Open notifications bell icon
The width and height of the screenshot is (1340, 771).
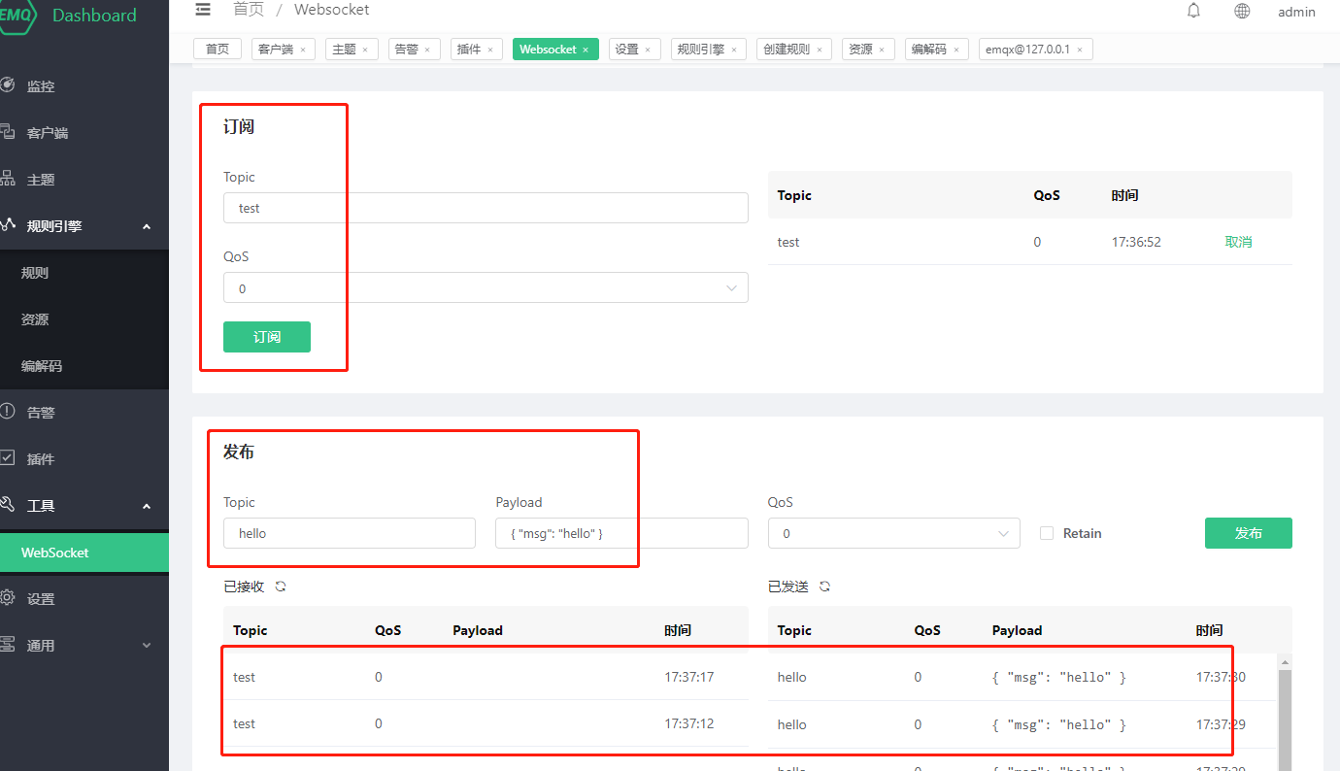pyautogui.click(x=1193, y=11)
